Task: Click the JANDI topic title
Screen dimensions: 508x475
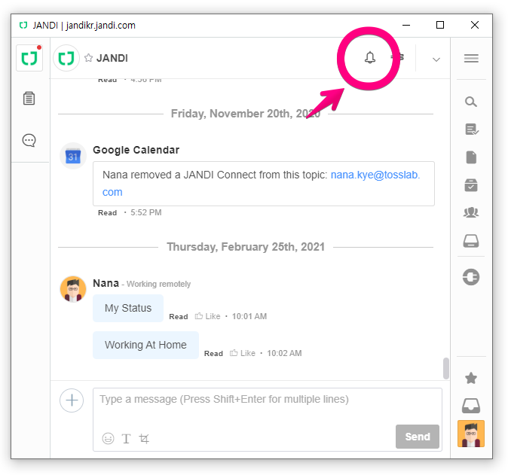Action: coord(112,58)
